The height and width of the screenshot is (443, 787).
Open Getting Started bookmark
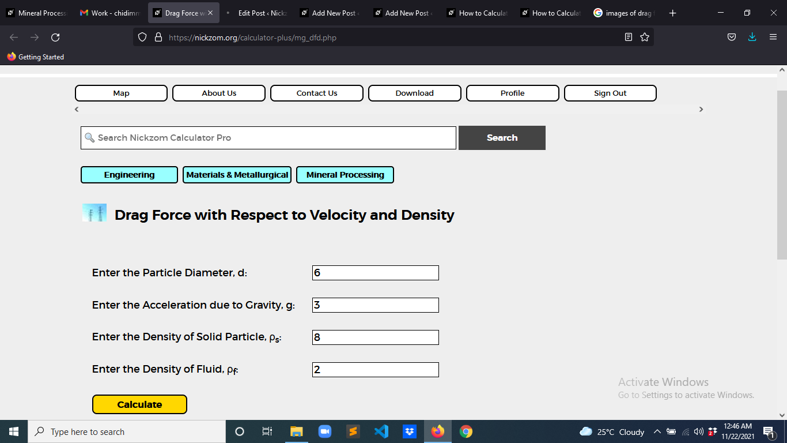click(x=36, y=57)
